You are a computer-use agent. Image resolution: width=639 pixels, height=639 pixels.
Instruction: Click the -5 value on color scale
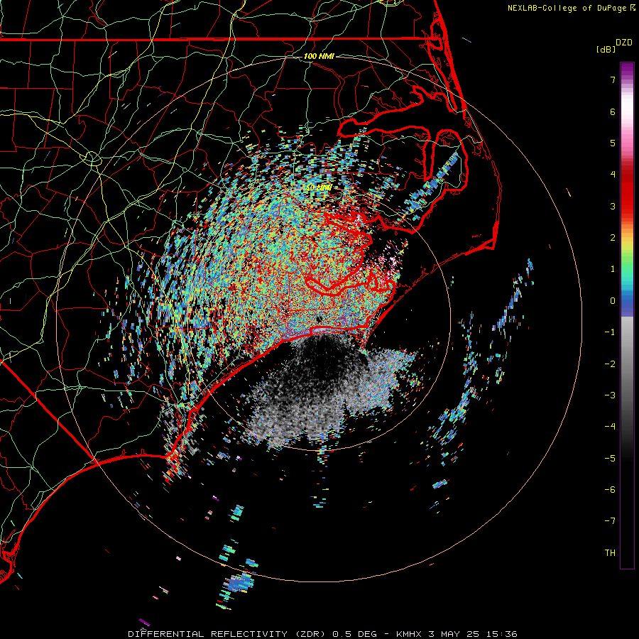[610, 458]
